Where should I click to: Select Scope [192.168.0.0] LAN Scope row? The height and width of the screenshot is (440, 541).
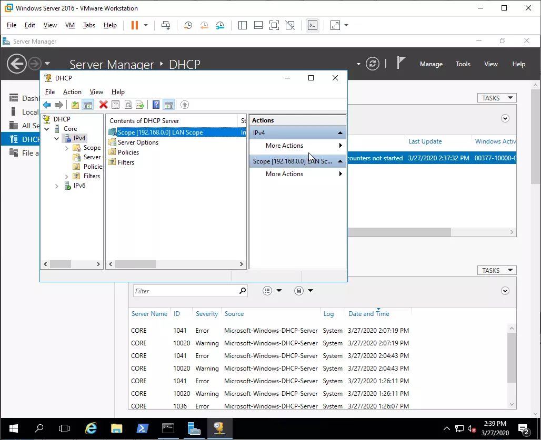tap(177, 132)
